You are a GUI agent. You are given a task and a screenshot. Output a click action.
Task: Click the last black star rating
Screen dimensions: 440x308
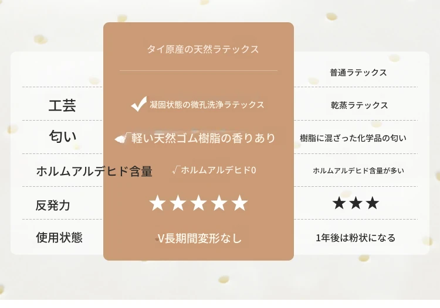373,203
